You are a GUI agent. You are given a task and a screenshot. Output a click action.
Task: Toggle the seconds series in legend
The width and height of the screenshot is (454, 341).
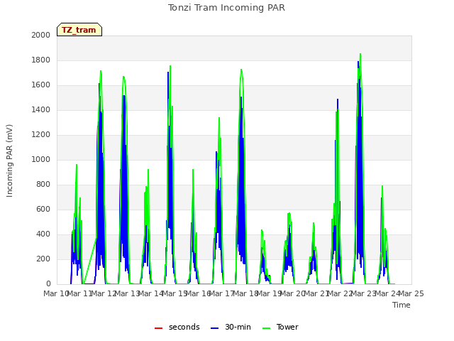pyautogui.click(x=177, y=327)
